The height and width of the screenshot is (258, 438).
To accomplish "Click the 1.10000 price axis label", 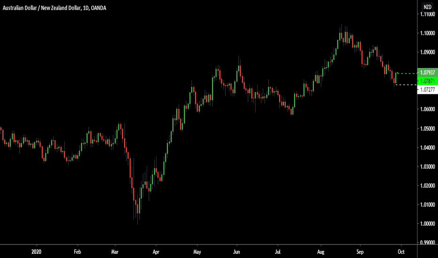I will 428,33.
